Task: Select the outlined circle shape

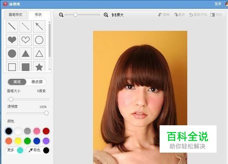Action: coord(39,40)
